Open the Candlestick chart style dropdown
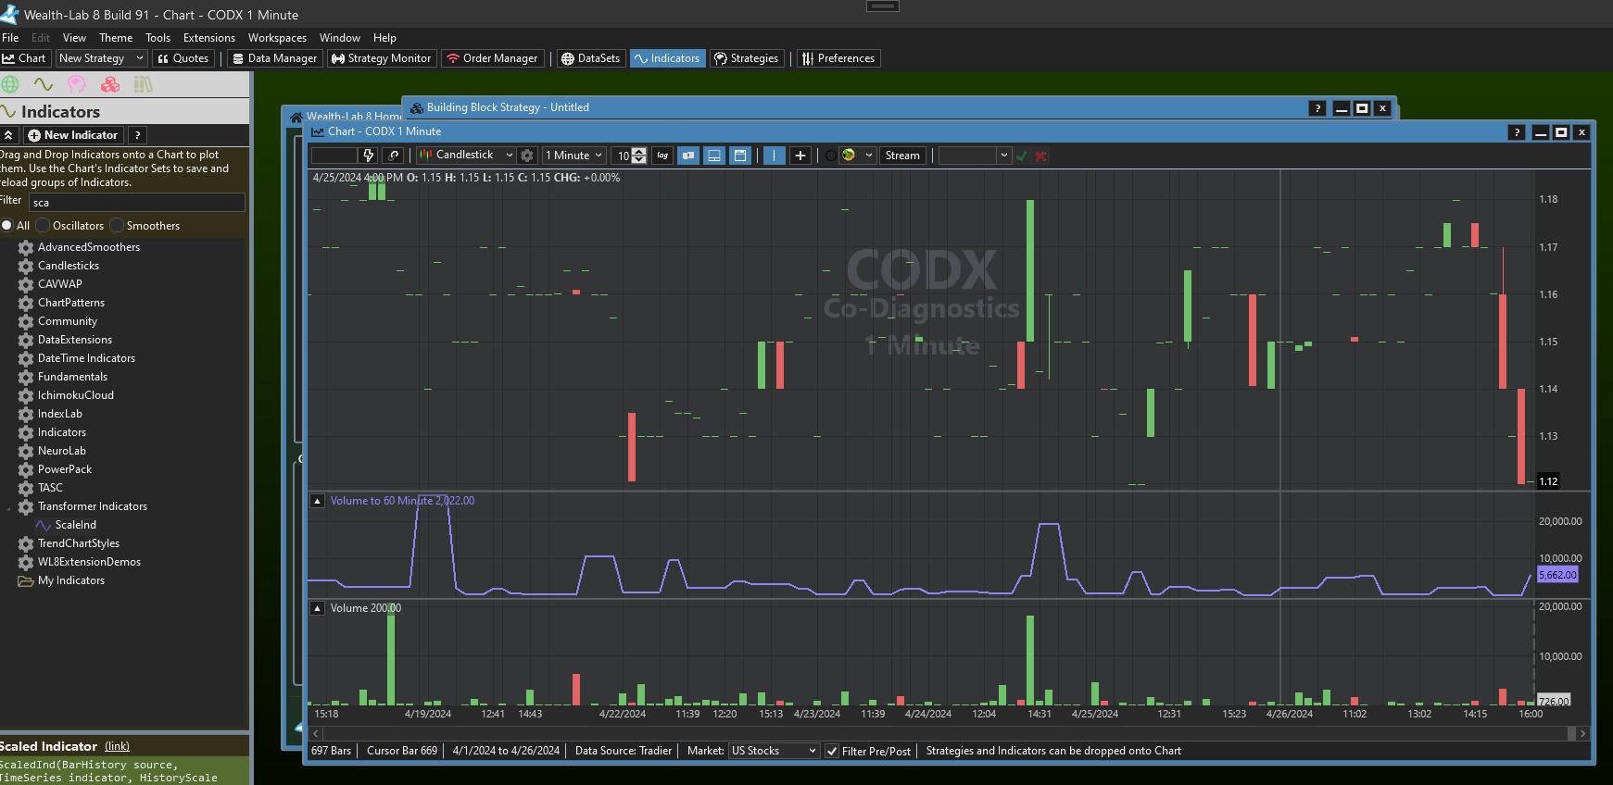 point(466,156)
